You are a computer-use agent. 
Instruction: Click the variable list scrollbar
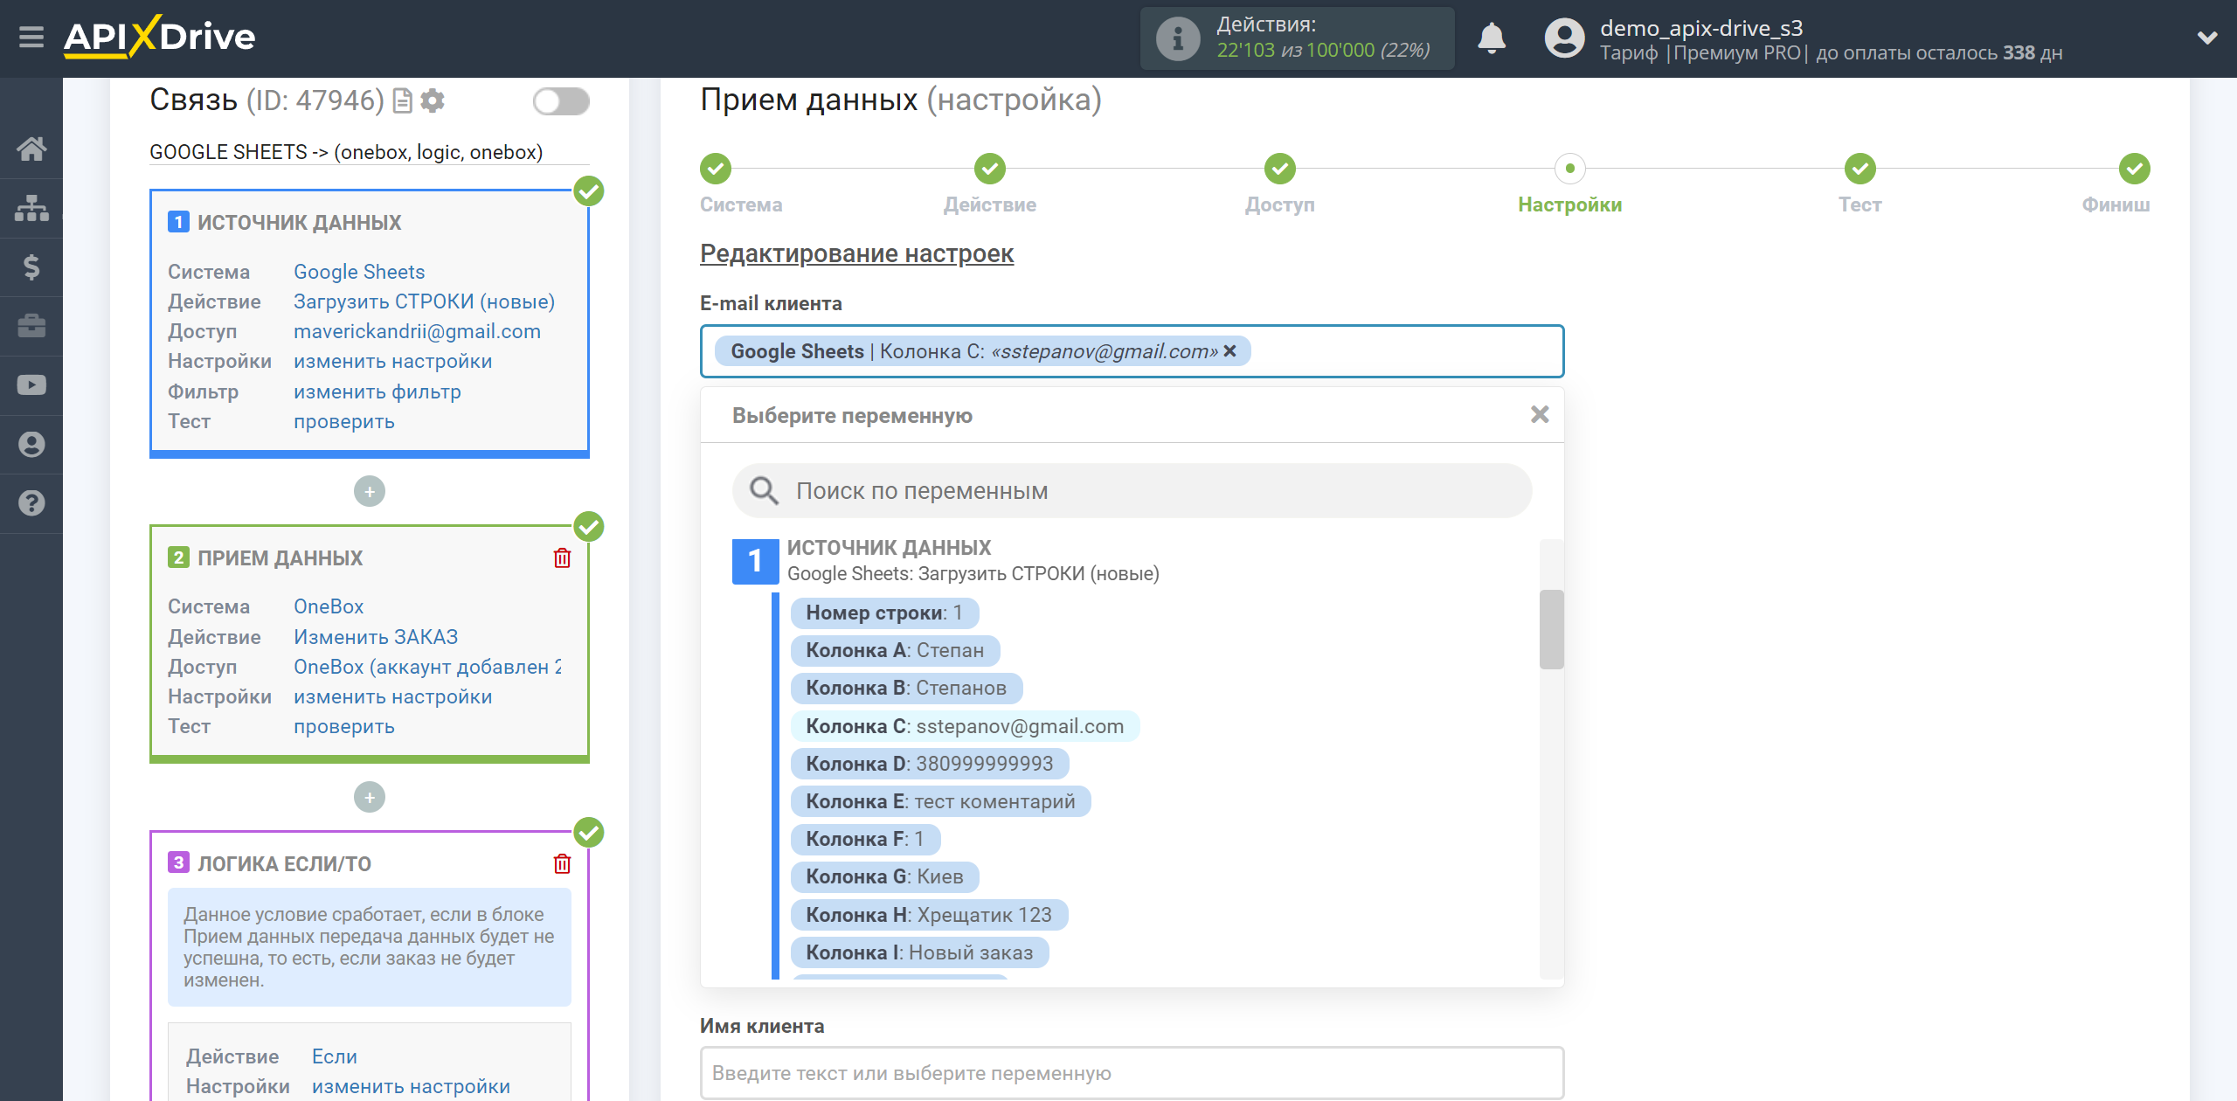tap(1551, 629)
